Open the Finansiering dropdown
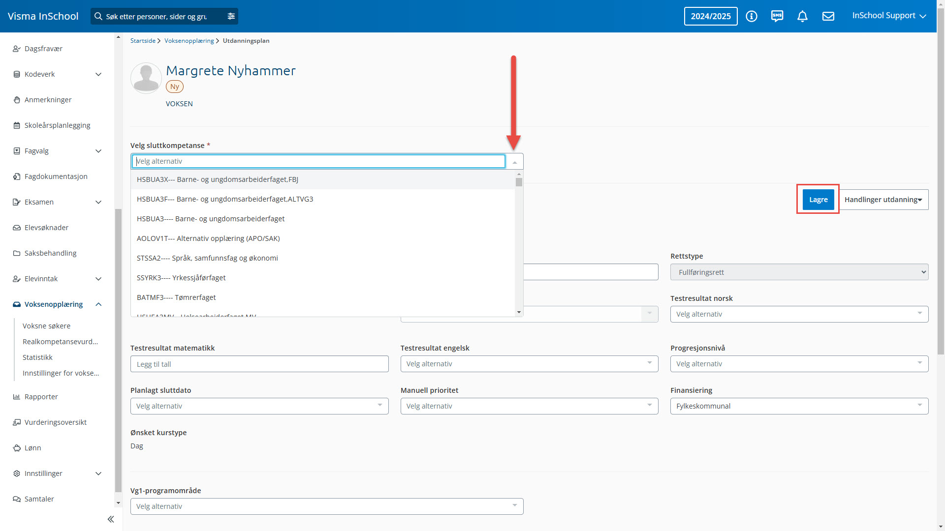The image size is (945, 531). click(x=799, y=406)
